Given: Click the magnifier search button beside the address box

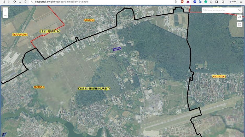Looking at the screenshot, I should tap(240, 10).
